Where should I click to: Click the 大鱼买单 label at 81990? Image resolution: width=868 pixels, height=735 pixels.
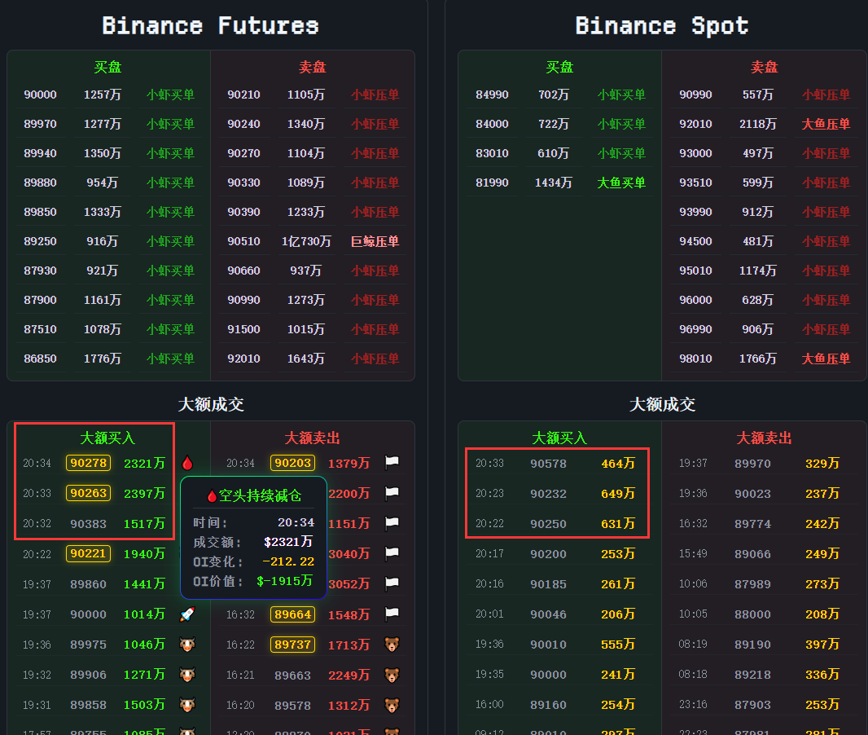[621, 183]
